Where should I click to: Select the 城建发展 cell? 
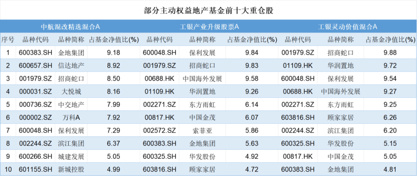(71, 157)
